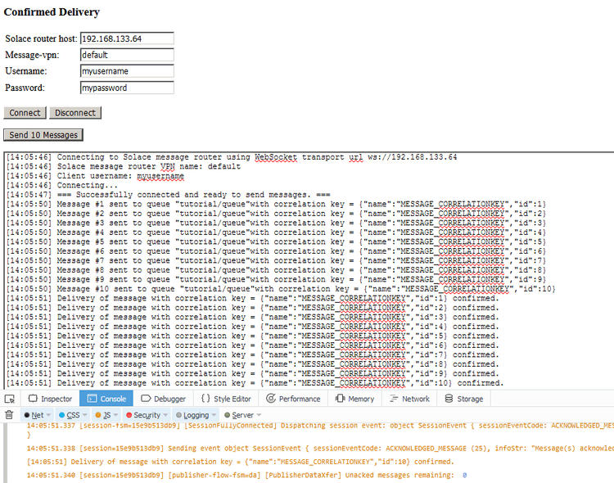Open the Style Editor panel
Image resolution: width=614 pixels, height=483 pixels.
(x=226, y=399)
